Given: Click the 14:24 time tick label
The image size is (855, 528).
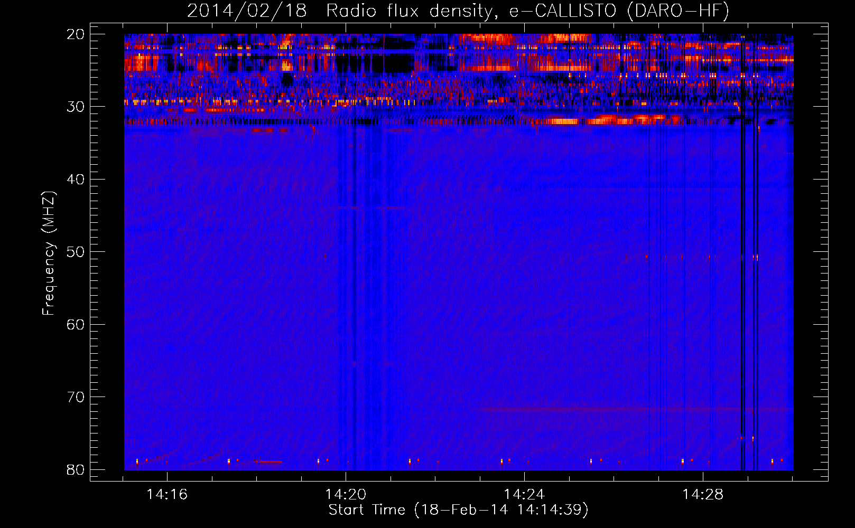Looking at the screenshot, I should pos(524,495).
